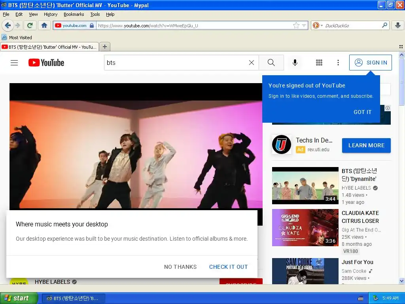405x304 pixels.
Task: Open a new tab with the plus button
Action: coord(104,47)
